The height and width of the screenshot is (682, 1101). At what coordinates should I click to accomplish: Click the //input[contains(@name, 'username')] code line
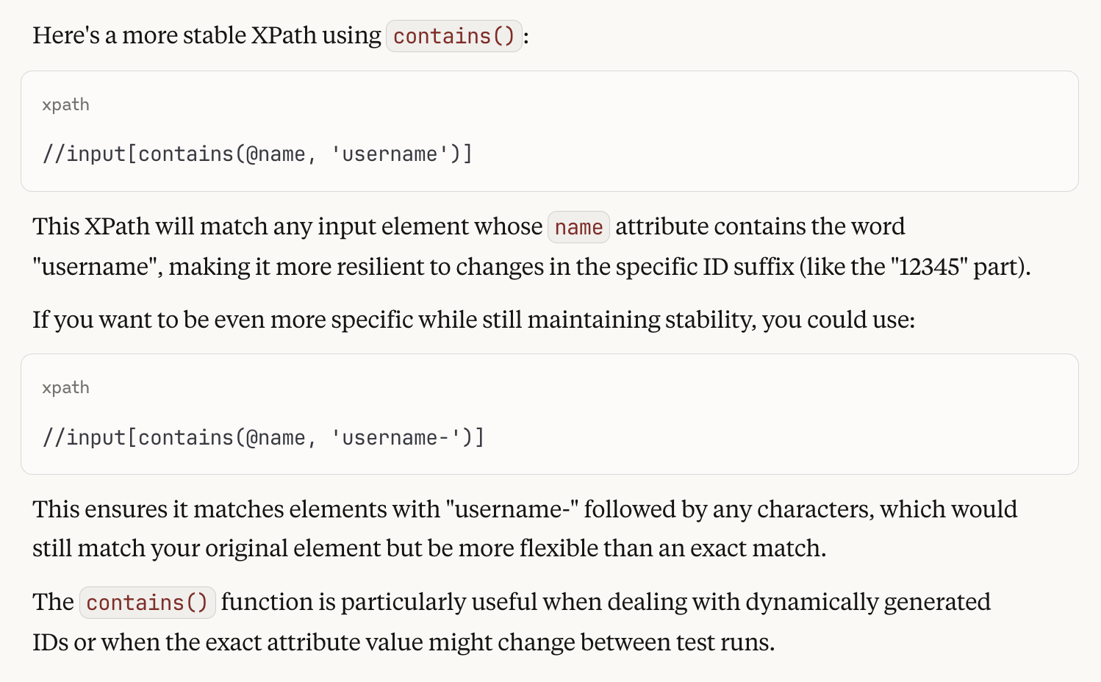coord(257,154)
